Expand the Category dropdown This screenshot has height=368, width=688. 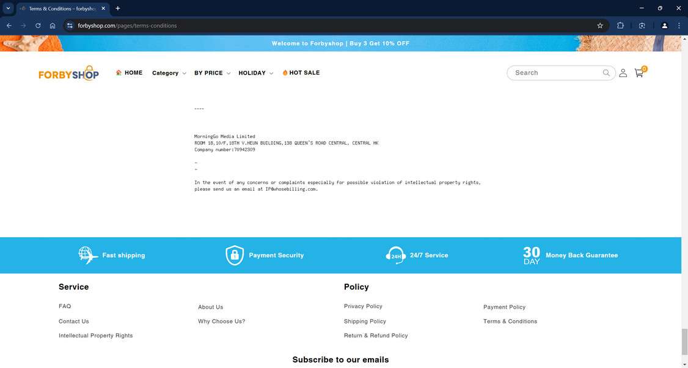pyautogui.click(x=169, y=73)
